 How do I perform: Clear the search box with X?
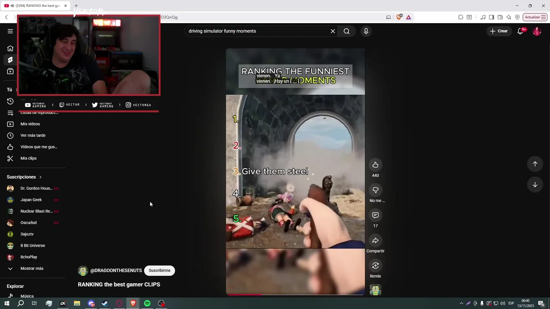pyautogui.click(x=333, y=31)
